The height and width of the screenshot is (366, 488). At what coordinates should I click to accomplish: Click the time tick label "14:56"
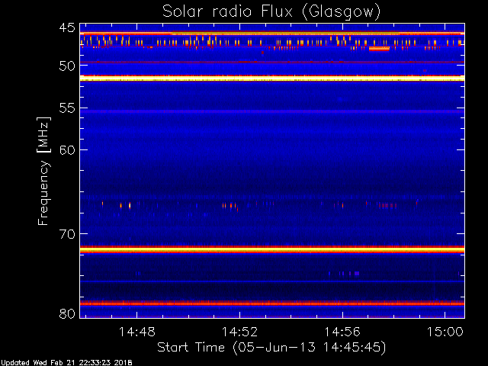(342, 332)
